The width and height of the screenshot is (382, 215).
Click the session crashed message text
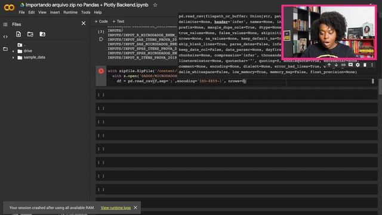[52, 208]
